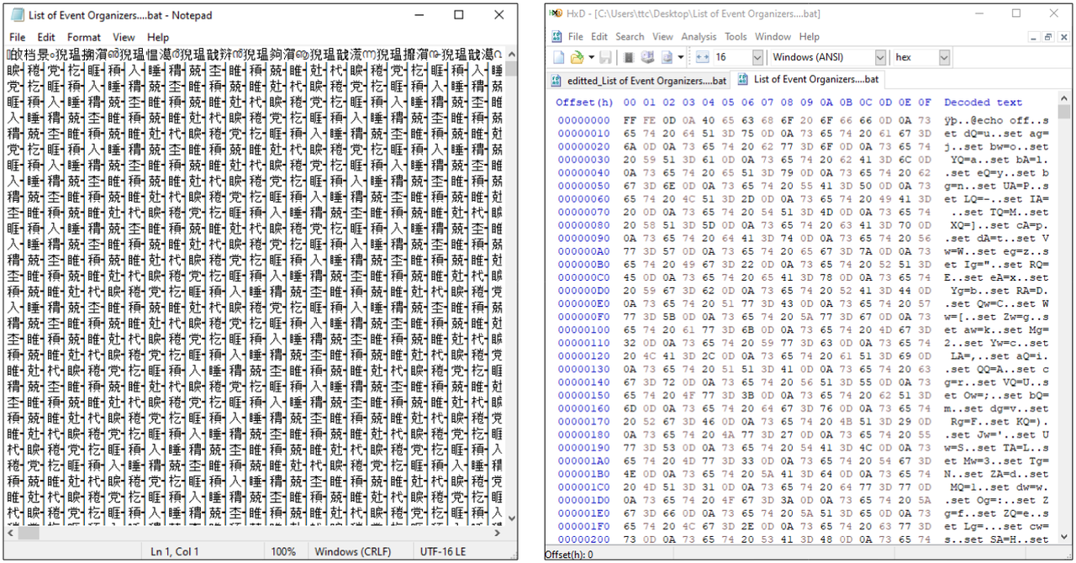Open RAM editor icon in HxD
This screenshot has height=563, width=1076.
click(628, 57)
